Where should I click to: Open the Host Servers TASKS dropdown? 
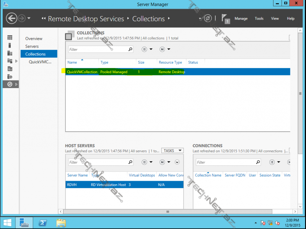point(172,151)
